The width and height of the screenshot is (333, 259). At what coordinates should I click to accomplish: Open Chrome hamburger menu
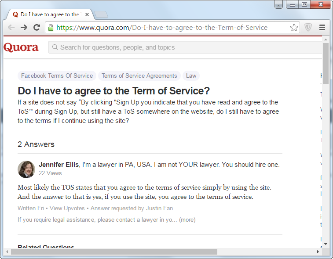pyautogui.click(x=322, y=28)
